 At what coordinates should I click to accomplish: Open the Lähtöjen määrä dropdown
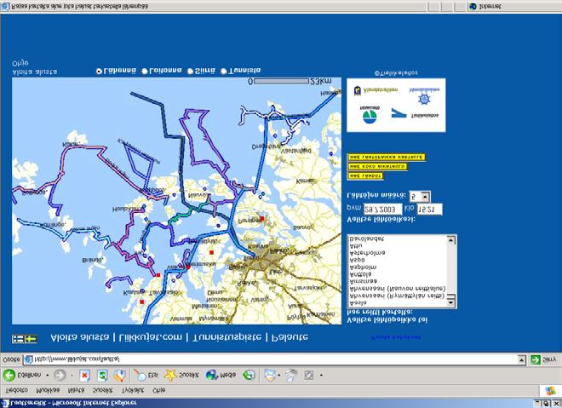click(x=420, y=197)
